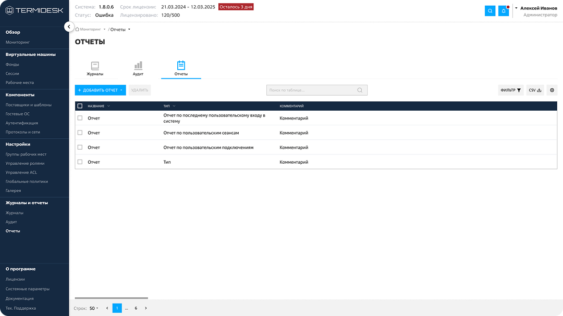Image resolution: width=563 pixels, height=316 pixels.
Task: Export table using CSV button
Action: pos(535,90)
